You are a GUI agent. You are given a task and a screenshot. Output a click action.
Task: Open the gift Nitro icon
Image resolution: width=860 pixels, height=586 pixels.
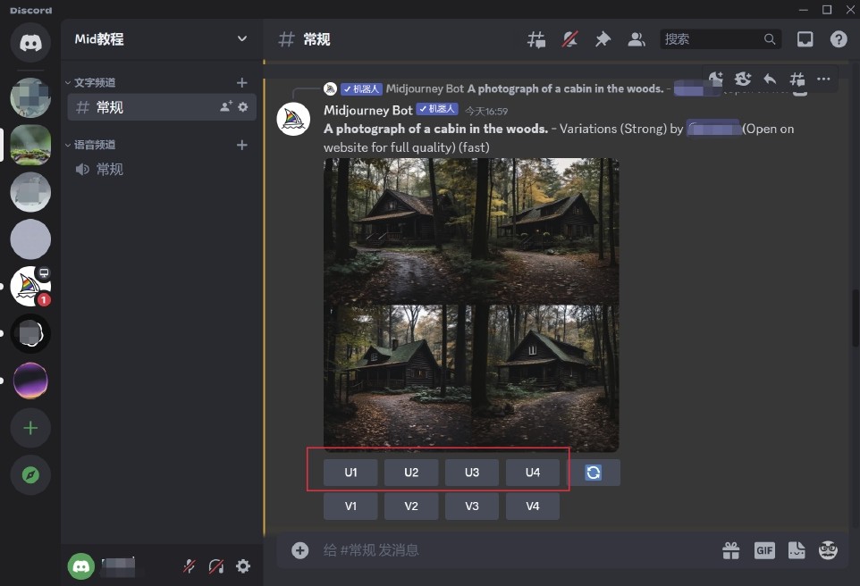point(730,550)
